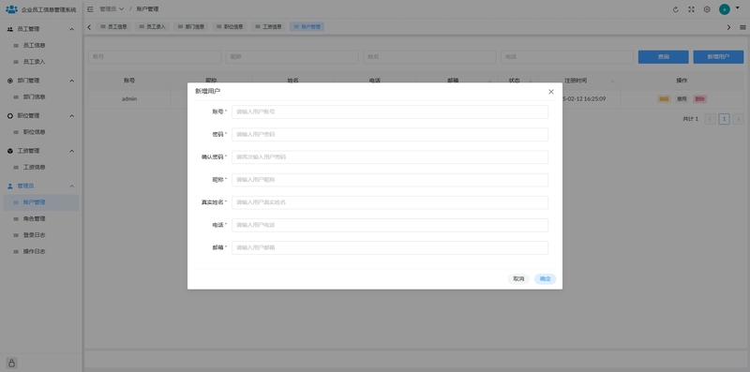Collapse the 职位管理 sidebar group chevron
Image resolution: width=750 pixels, height=372 pixels.
tap(72, 115)
